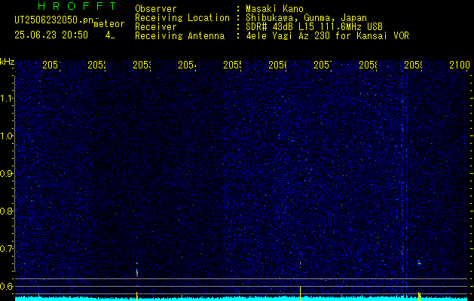474x301 pixels.
Task: Click the 'Receiving Location' label
Action: 182,18
